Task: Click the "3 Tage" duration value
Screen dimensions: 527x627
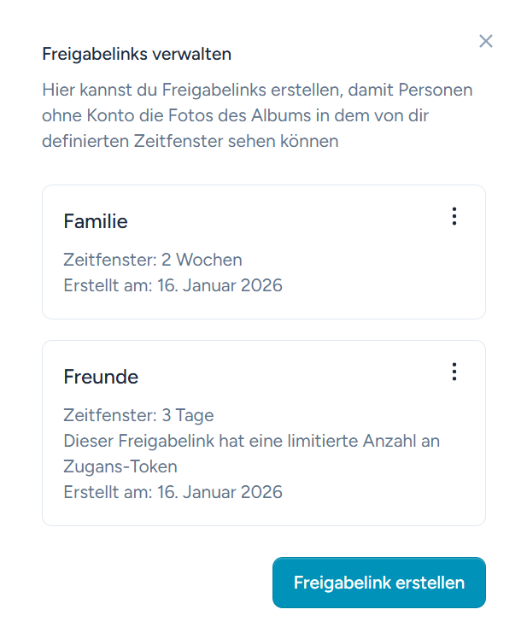Action: [188, 416]
